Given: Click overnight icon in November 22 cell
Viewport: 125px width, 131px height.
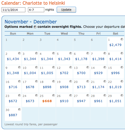Looking at the screenshot, I should point(122,81).
